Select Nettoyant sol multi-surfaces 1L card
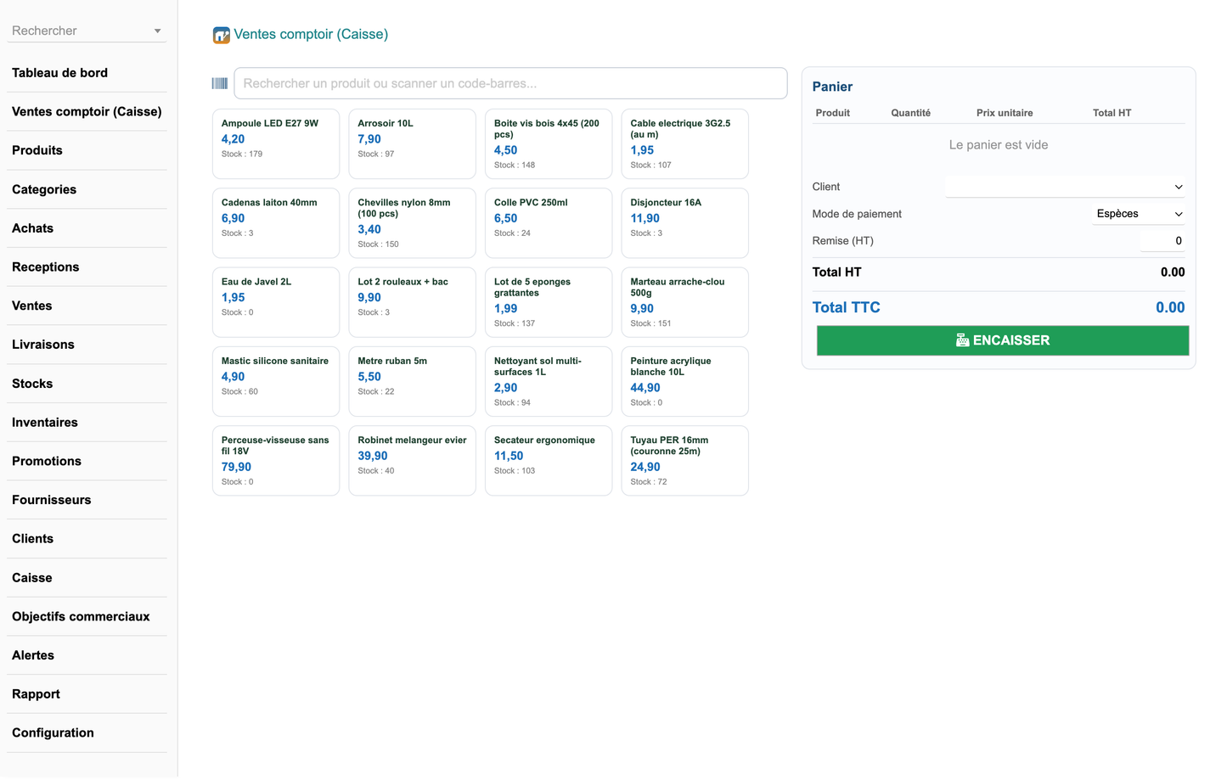 coord(549,381)
